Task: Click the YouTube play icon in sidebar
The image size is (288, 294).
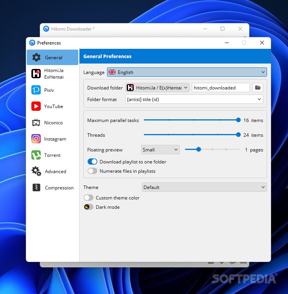Action: 36,106
